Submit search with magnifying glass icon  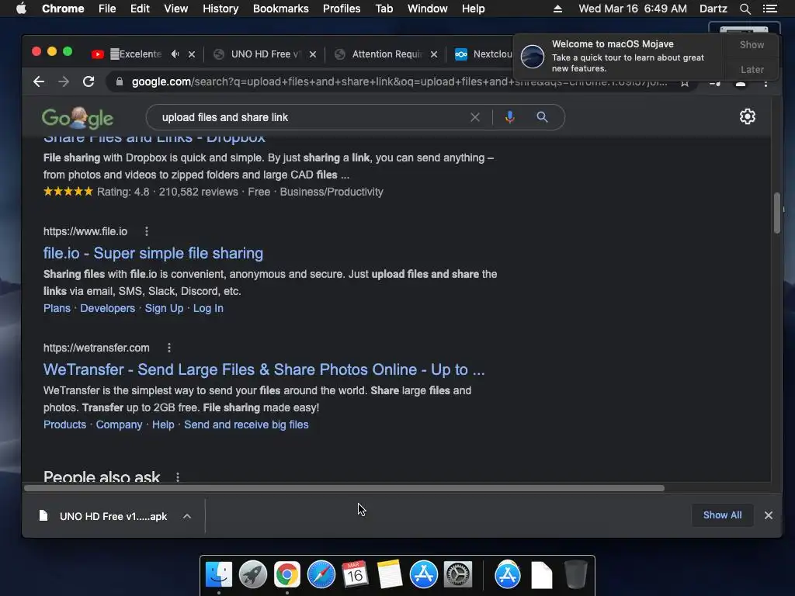pos(542,118)
